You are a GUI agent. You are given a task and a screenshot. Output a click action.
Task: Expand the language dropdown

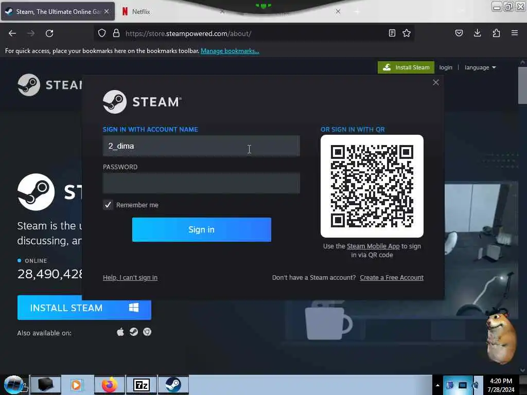click(x=480, y=67)
